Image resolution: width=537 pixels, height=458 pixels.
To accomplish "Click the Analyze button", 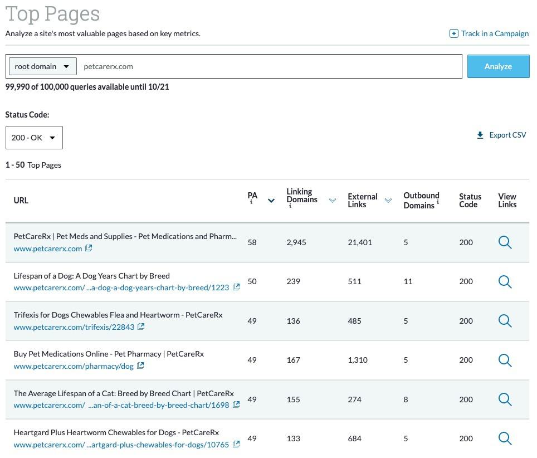I will (x=498, y=66).
